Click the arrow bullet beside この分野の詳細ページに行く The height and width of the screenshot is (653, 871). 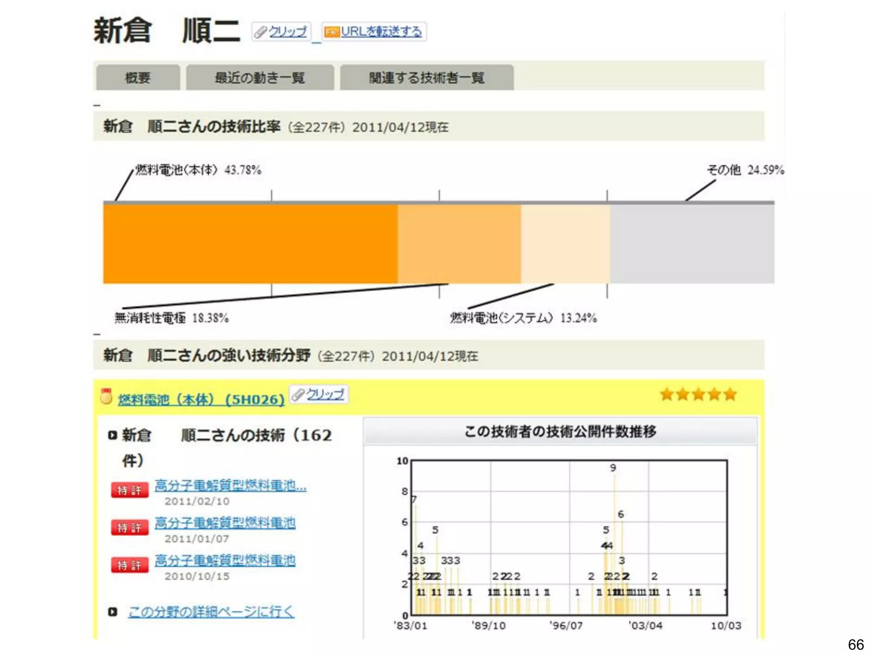pos(112,612)
